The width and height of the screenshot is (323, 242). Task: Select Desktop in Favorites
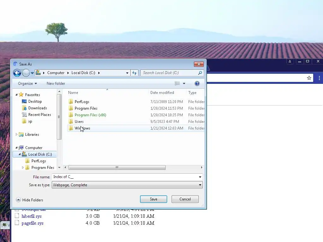point(35,101)
